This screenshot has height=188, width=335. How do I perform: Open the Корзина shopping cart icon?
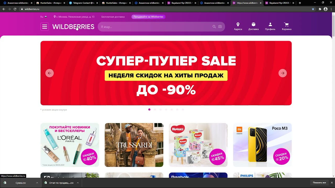pyautogui.click(x=287, y=25)
